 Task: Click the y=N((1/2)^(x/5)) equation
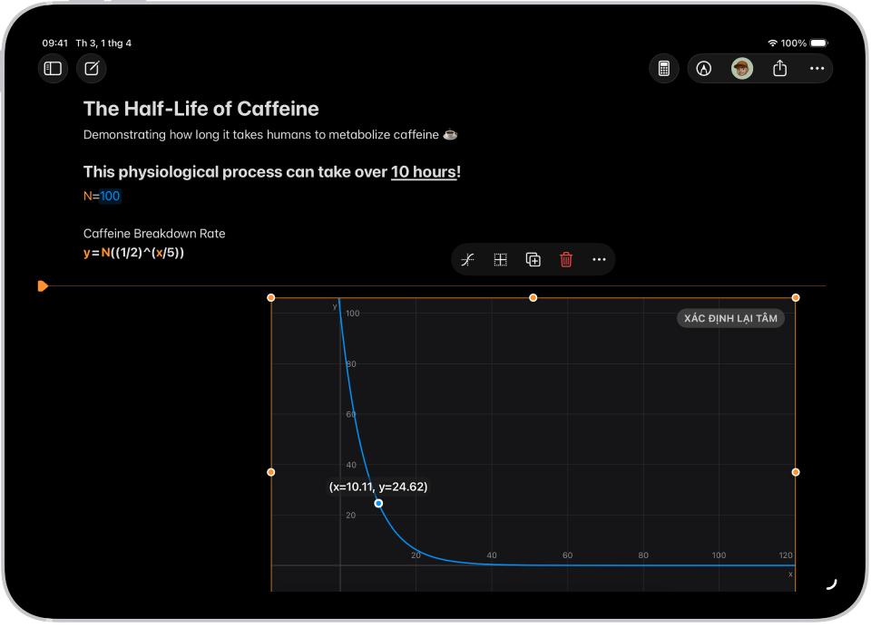coord(134,253)
